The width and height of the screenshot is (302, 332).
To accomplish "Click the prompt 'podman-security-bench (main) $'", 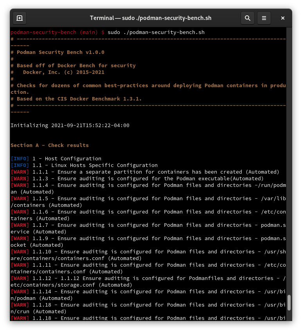I will tap(58, 32).
